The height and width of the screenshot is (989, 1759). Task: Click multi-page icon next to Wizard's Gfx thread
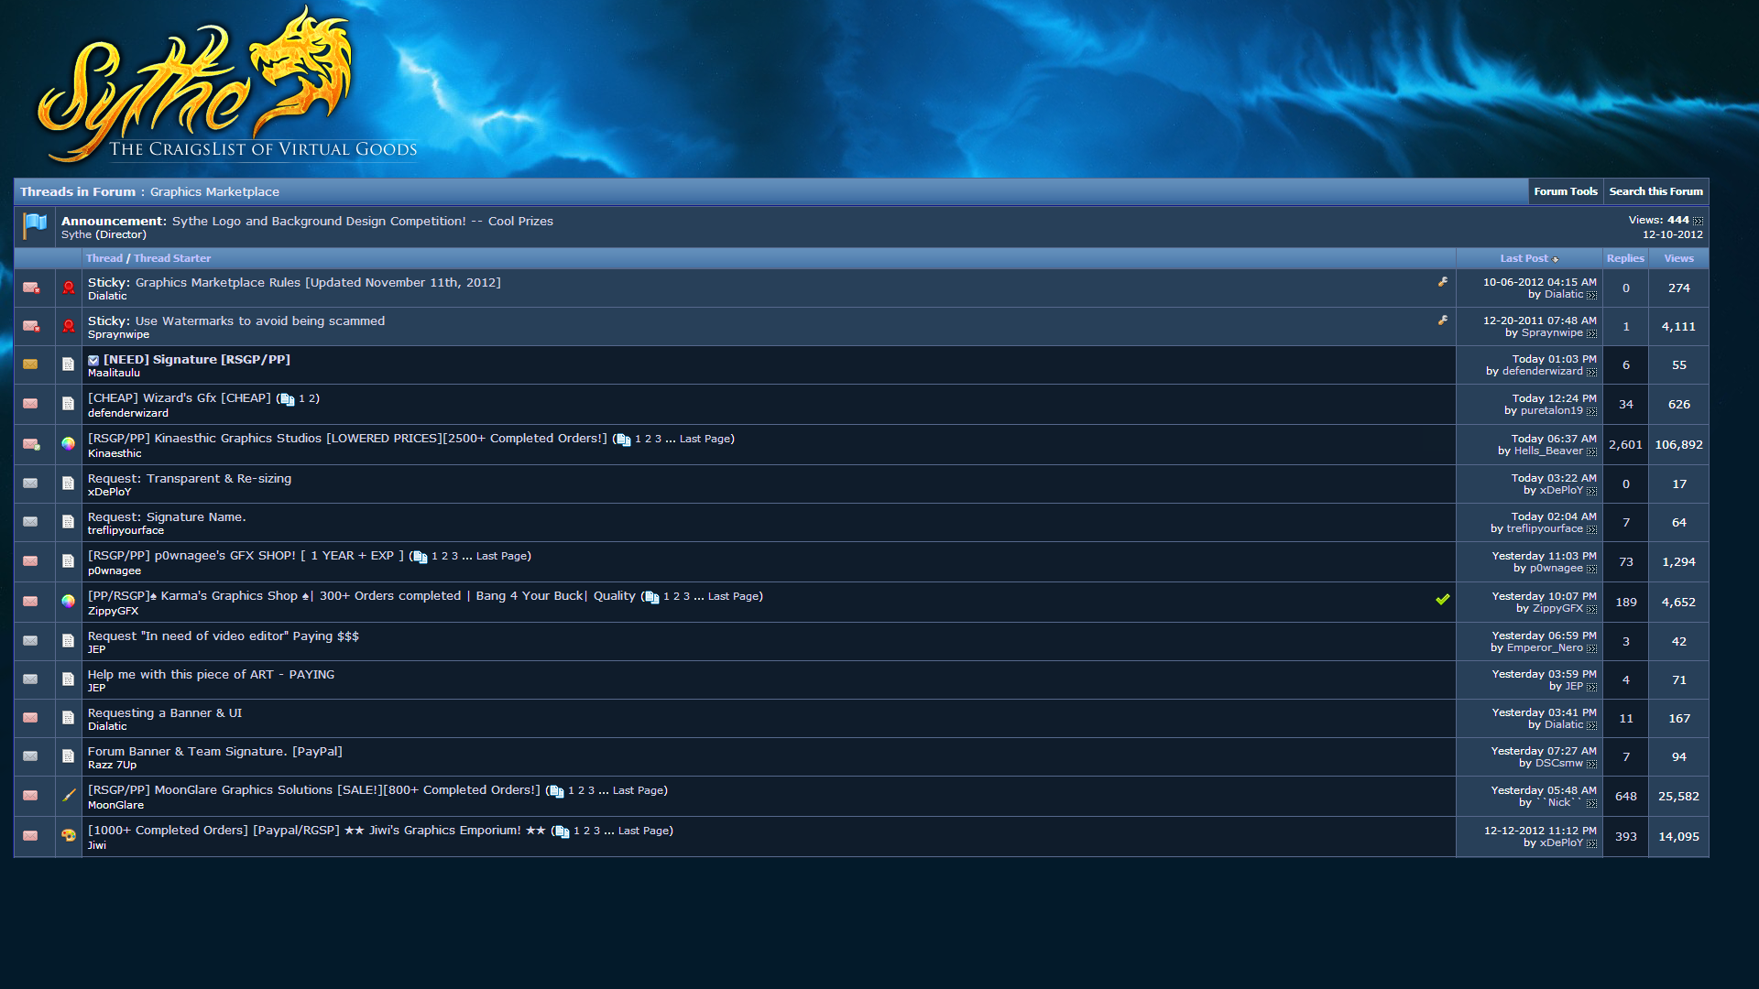(x=287, y=399)
